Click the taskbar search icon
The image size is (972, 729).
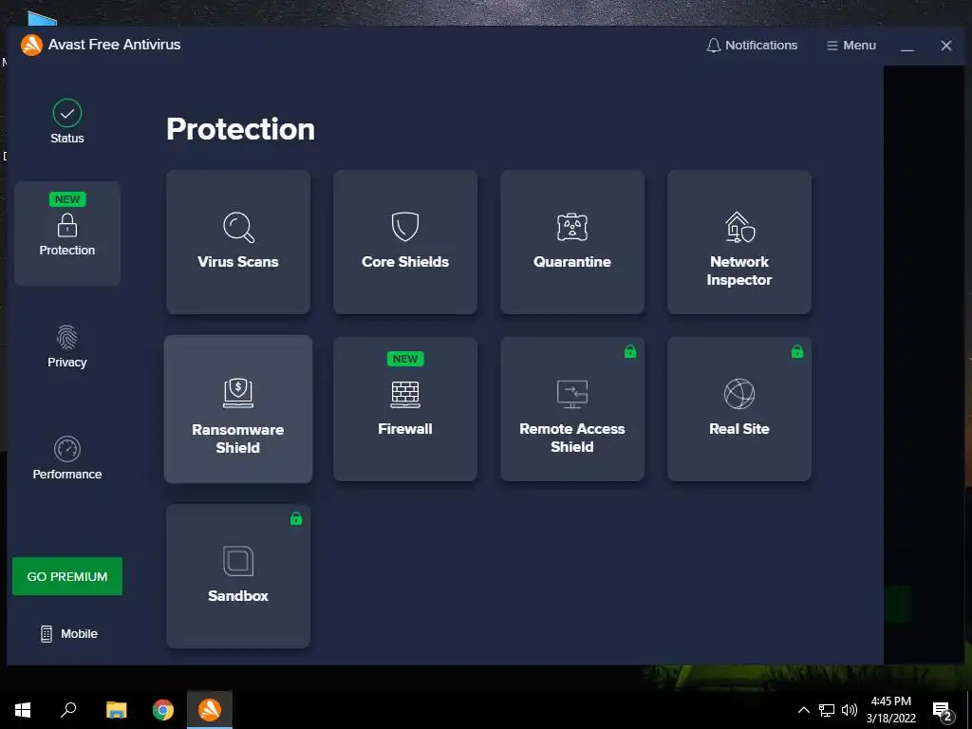(68, 710)
